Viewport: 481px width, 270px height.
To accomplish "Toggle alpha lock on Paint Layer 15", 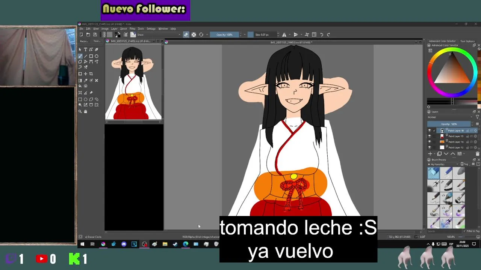I will click(471, 136).
